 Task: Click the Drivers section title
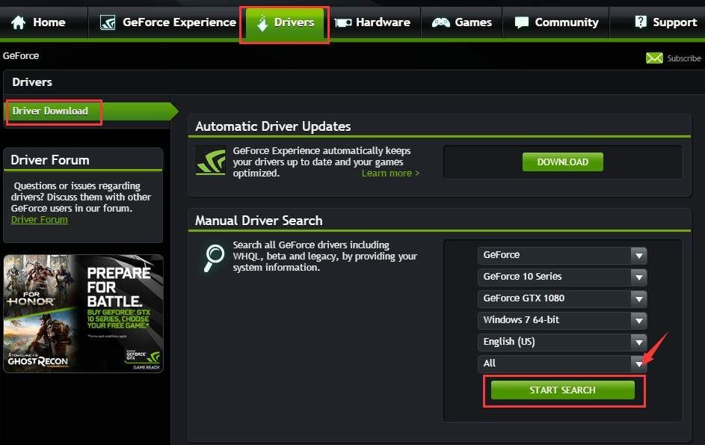pos(32,82)
